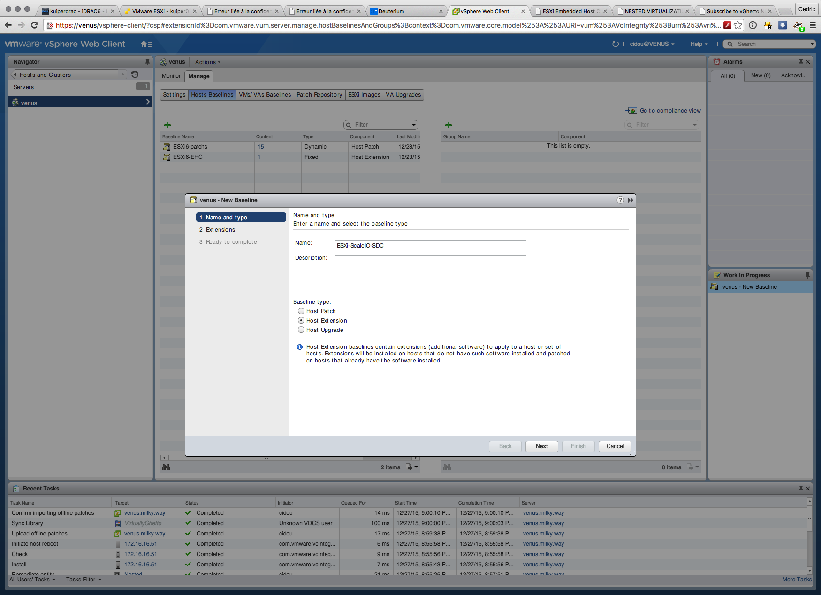Switch to the Monitor tab
Viewport: 821px width, 595px height.
tap(171, 76)
